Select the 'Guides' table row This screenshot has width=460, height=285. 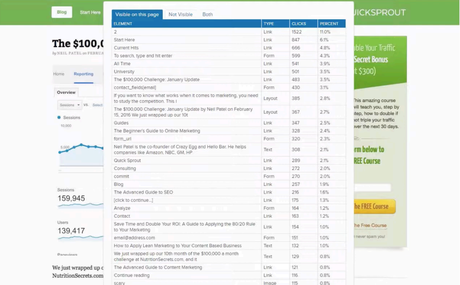coord(229,122)
